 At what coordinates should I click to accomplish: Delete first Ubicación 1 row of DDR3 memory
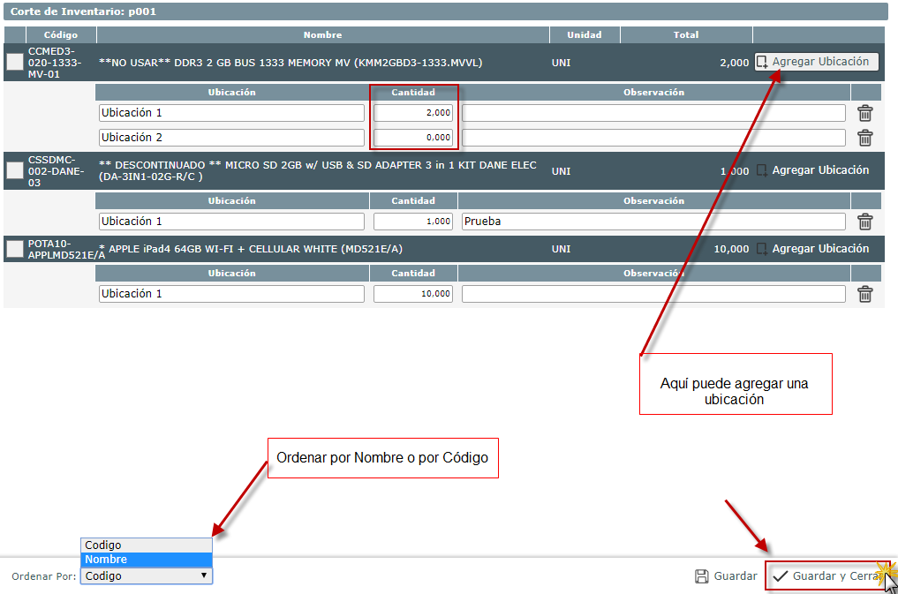[x=865, y=113]
